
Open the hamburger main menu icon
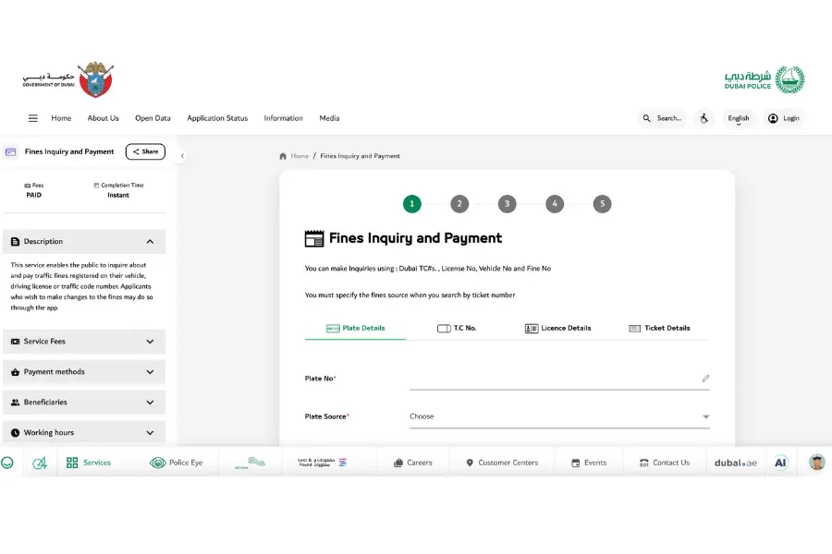33,118
